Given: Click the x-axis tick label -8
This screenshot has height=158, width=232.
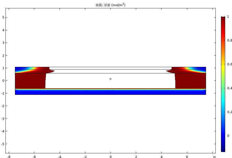Looking at the screenshot, I should pos(9,157).
